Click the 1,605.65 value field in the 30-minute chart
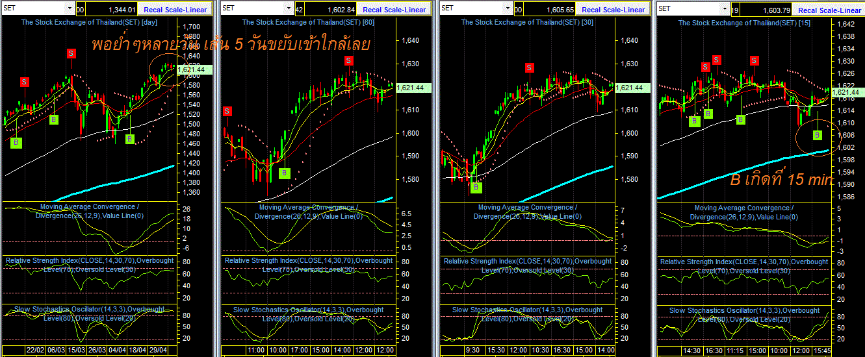865x357 pixels. point(549,9)
